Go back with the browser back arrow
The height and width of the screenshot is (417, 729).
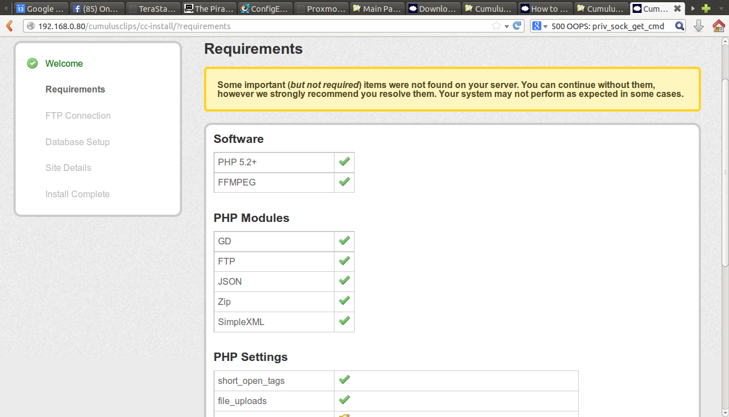(9, 26)
